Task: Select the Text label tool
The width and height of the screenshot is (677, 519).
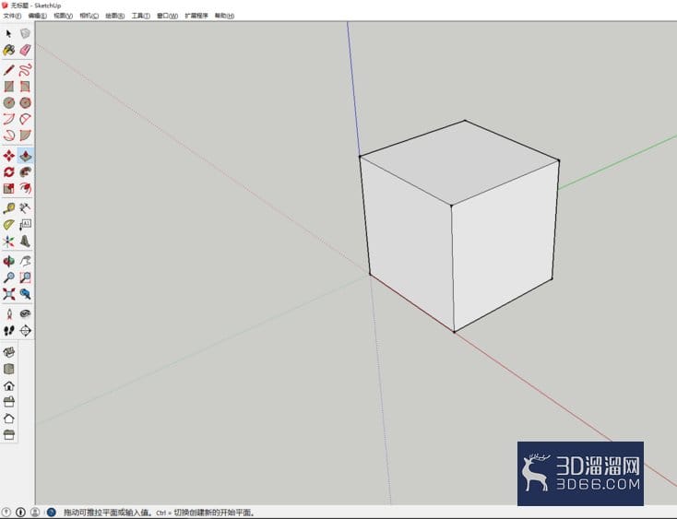Action: [x=25, y=225]
